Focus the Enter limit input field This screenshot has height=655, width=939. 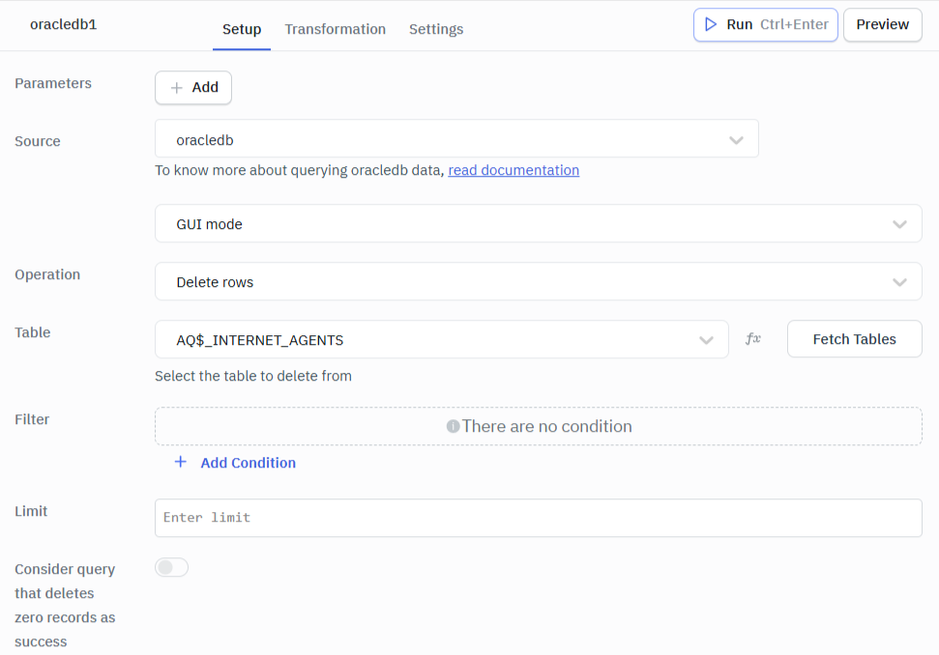tap(538, 518)
